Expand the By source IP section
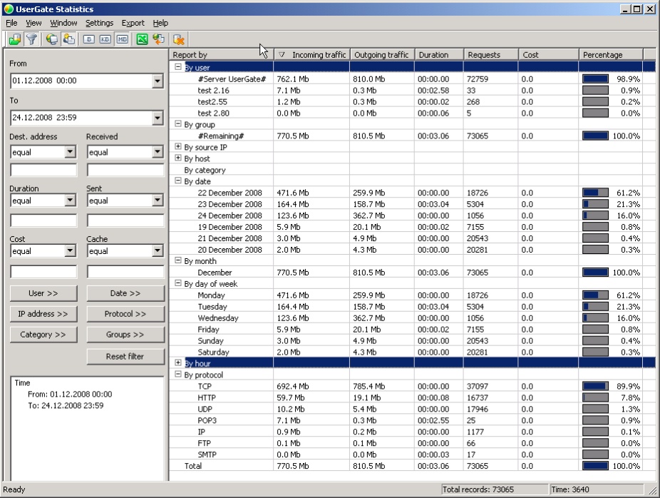 coord(178,147)
